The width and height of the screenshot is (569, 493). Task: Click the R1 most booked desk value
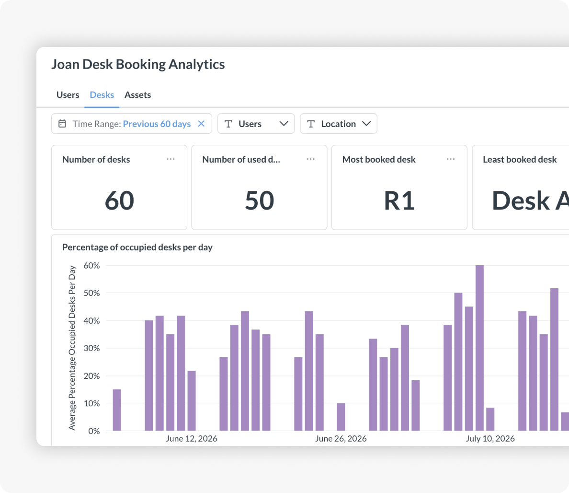(399, 200)
